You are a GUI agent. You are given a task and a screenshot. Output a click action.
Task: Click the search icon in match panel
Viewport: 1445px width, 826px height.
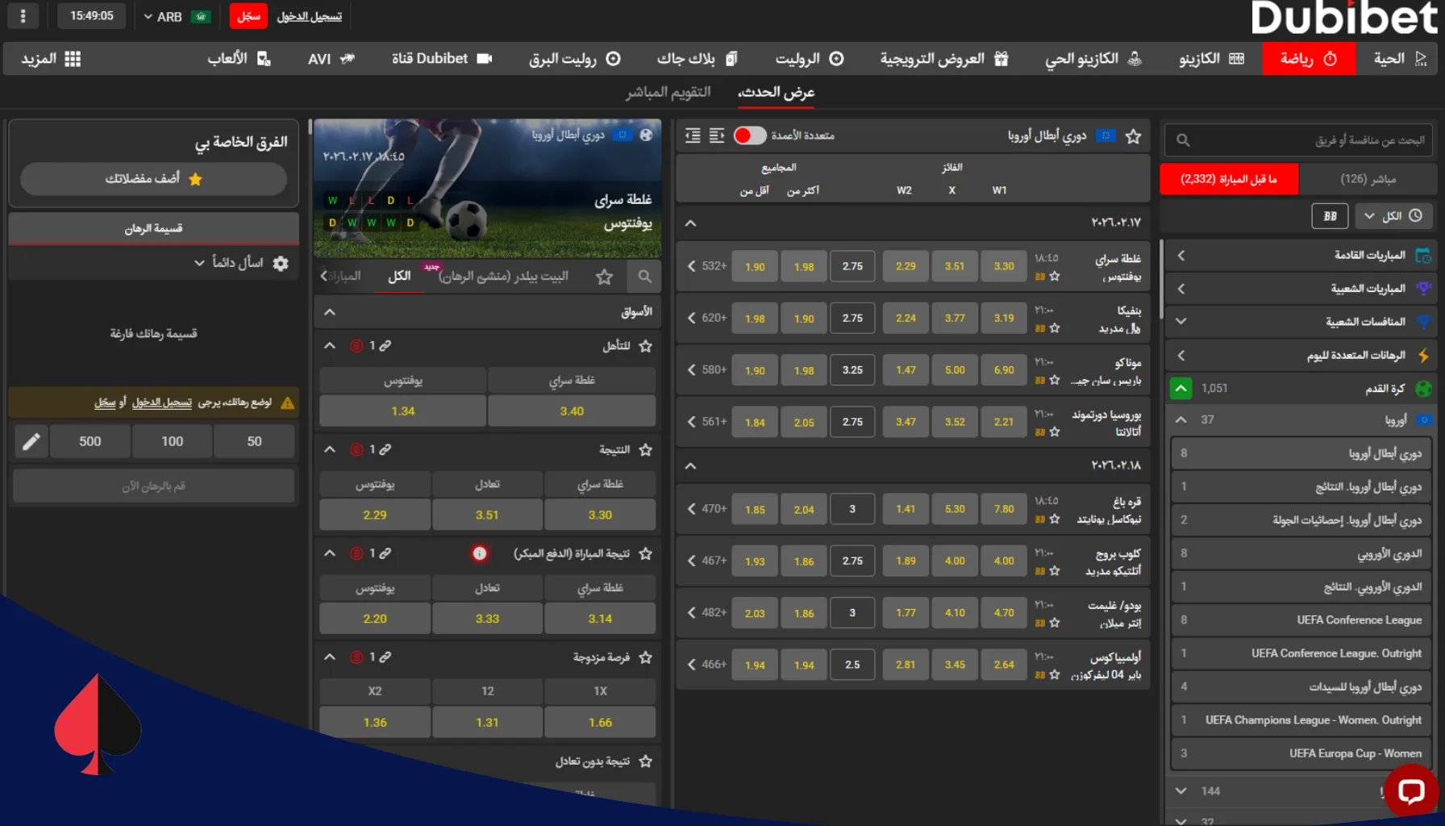(x=644, y=277)
